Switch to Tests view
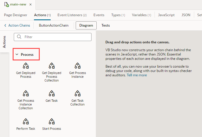The width and height of the screenshot is (202, 137). [106, 25]
